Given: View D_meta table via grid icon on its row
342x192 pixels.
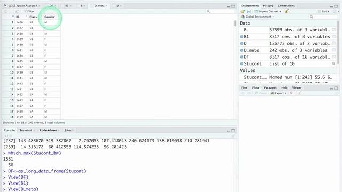Looking at the screenshot, I should point(333,50).
